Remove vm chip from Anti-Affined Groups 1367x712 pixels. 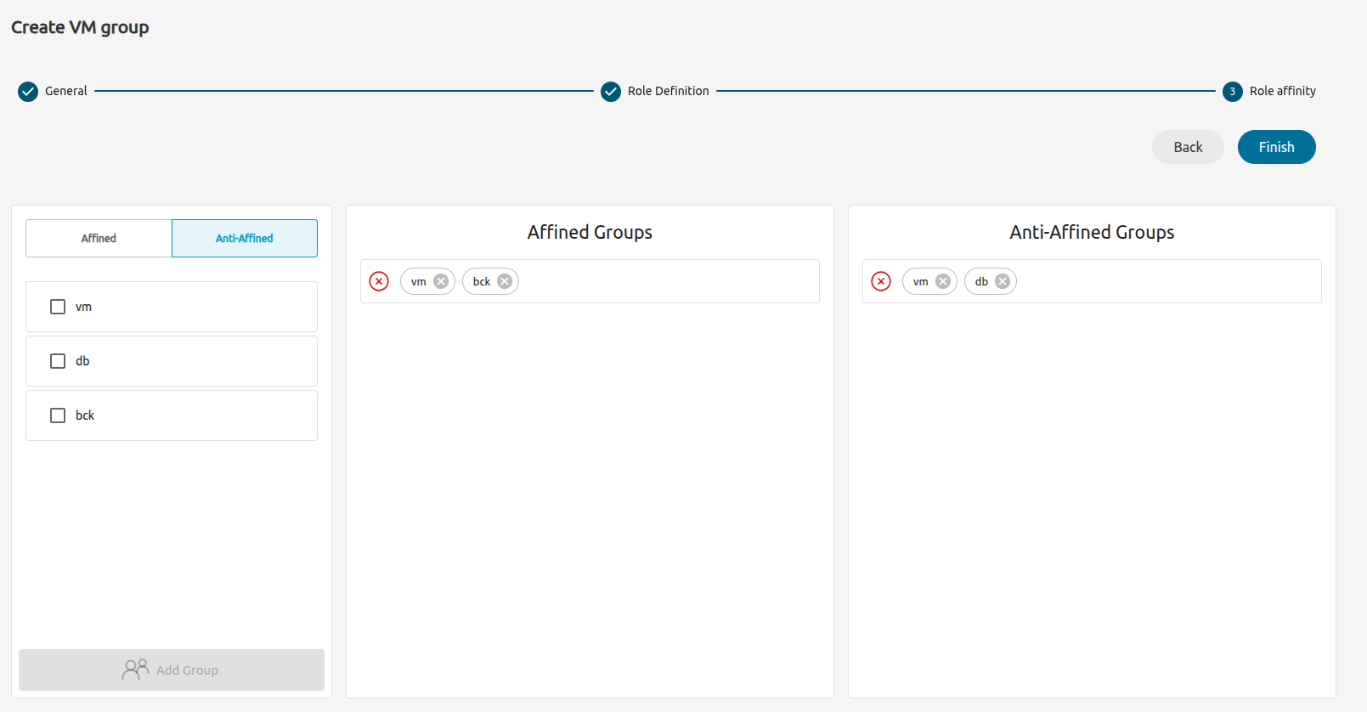943,281
